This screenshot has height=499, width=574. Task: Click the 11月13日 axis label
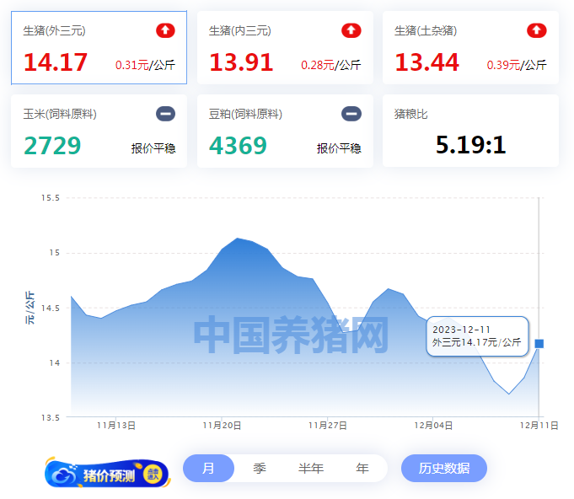coord(116,426)
